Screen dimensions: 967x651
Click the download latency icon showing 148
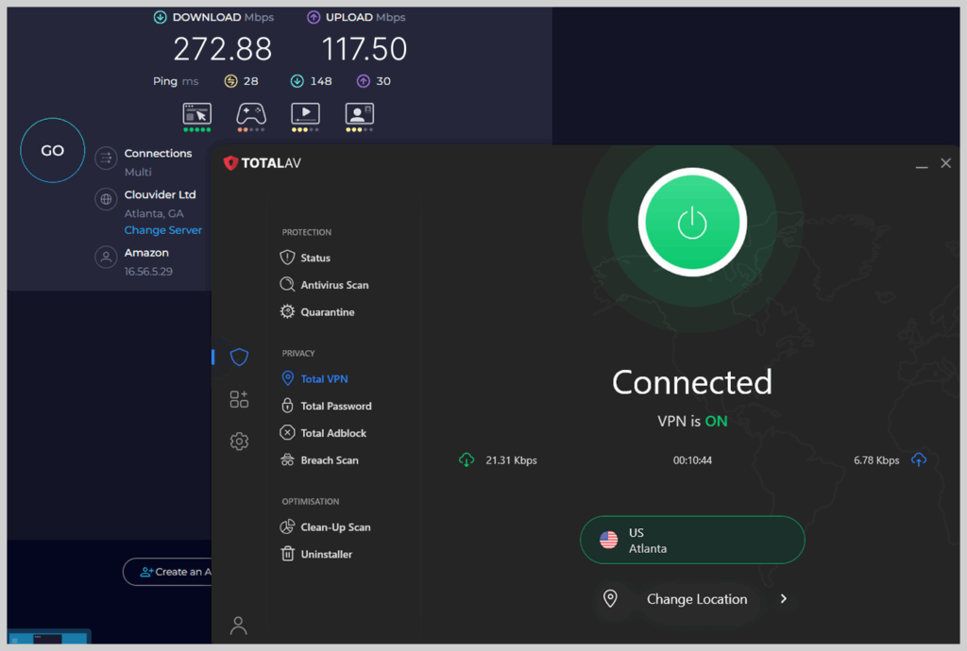point(297,81)
